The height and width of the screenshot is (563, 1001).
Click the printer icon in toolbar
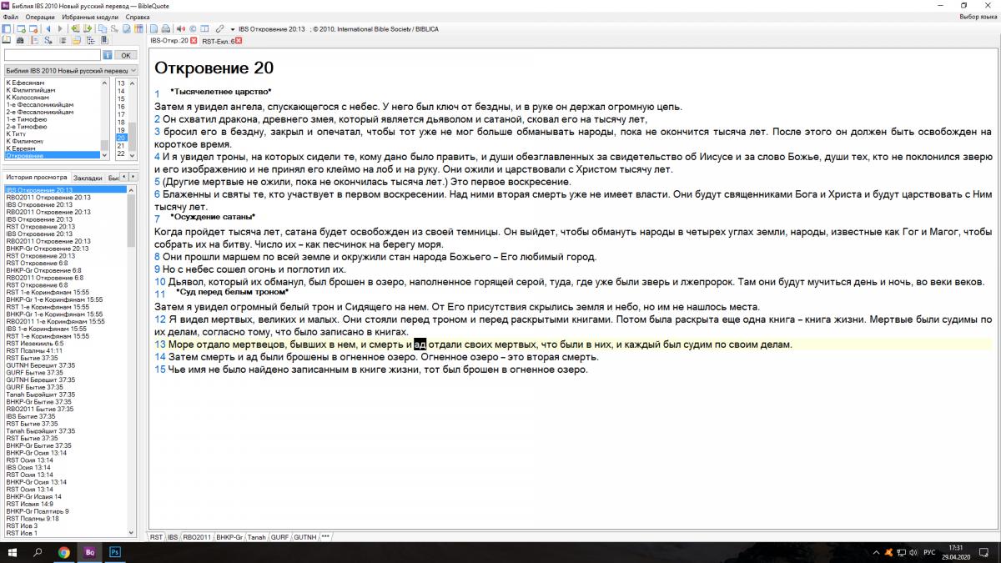pyautogui.click(x=166, y=29)
